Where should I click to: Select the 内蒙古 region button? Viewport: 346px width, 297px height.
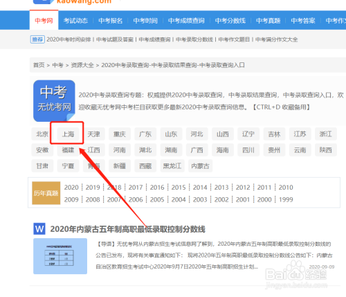pyautogui.click(x=200, y=165)
